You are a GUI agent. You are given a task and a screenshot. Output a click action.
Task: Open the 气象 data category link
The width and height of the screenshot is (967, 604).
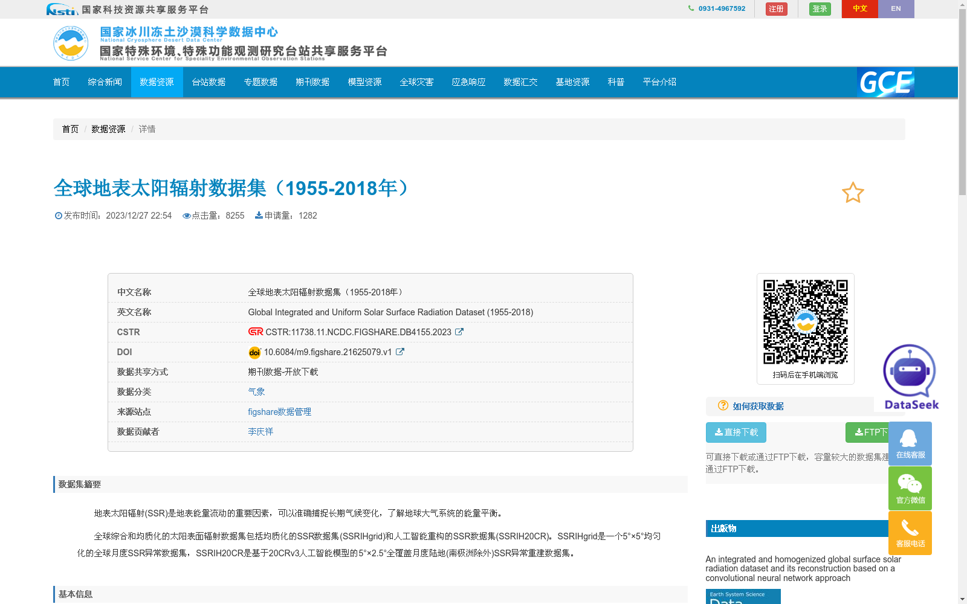(256, 391)
